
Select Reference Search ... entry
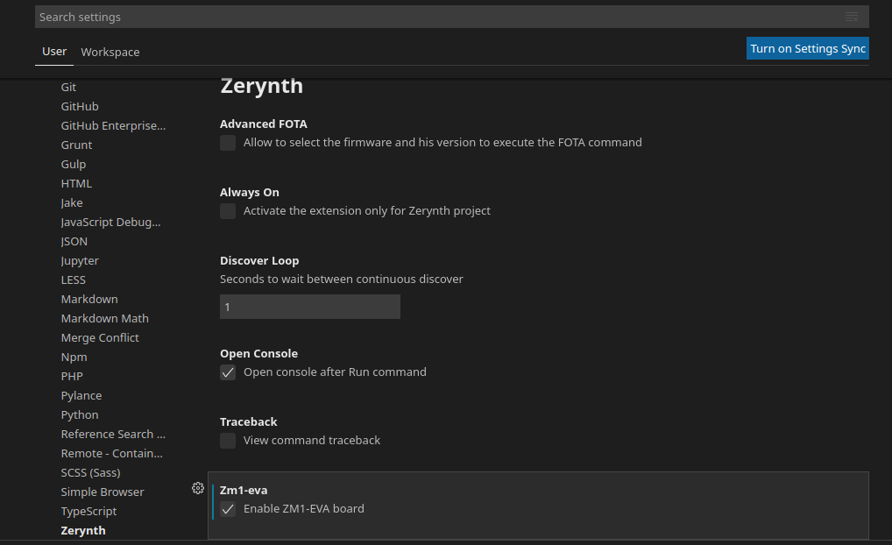click(x=113, y=435)
